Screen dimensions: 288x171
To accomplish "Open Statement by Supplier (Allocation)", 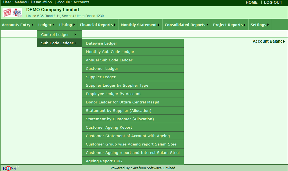I will click(x=133, y=111).
